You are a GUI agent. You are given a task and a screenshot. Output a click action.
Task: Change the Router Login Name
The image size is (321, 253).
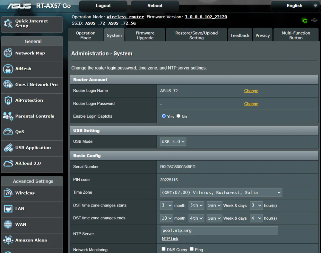coord(251,91)
